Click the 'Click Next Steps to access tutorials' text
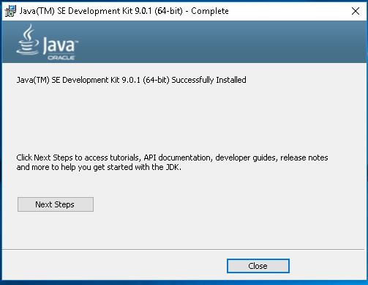This screenshot has width=368, height=285. pos(172,162)
